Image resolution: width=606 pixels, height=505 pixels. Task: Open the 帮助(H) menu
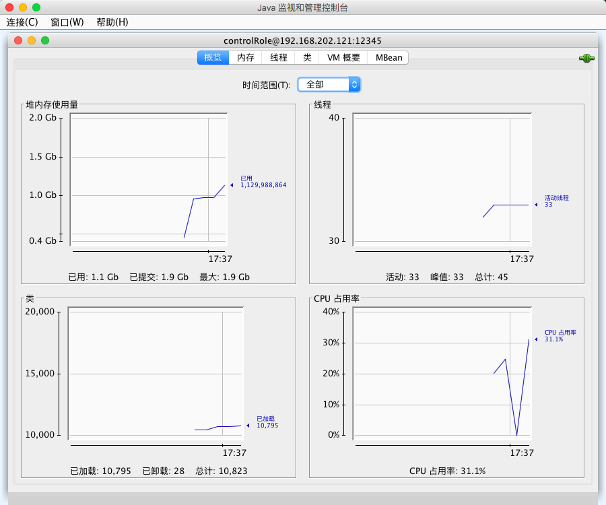(112, 22)
